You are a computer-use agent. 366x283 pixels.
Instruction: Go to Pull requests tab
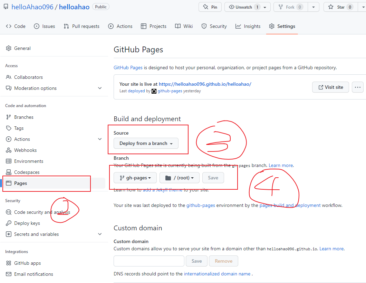click(81, 26)
